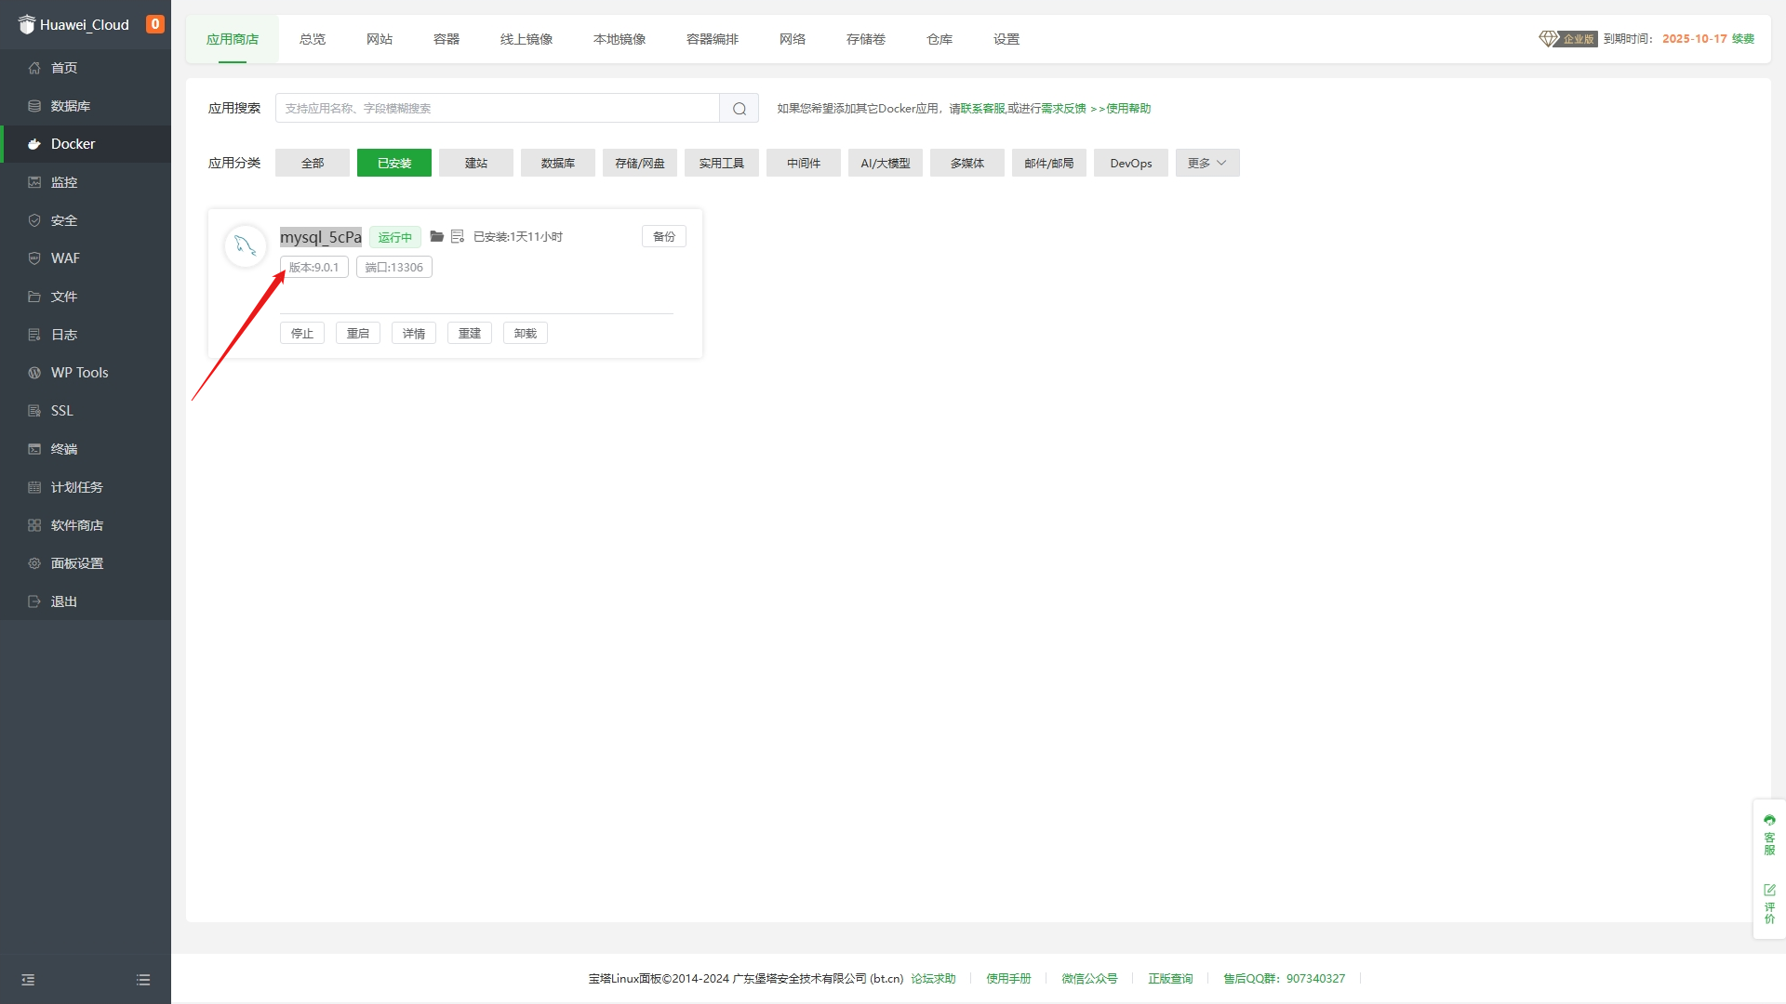Open mysql_5cPa folder icon
Screen dimensions: 1786x1004
(x=436, y=236)
